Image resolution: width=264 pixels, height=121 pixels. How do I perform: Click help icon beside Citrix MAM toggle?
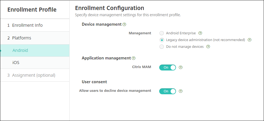click(x=181, y=67)
